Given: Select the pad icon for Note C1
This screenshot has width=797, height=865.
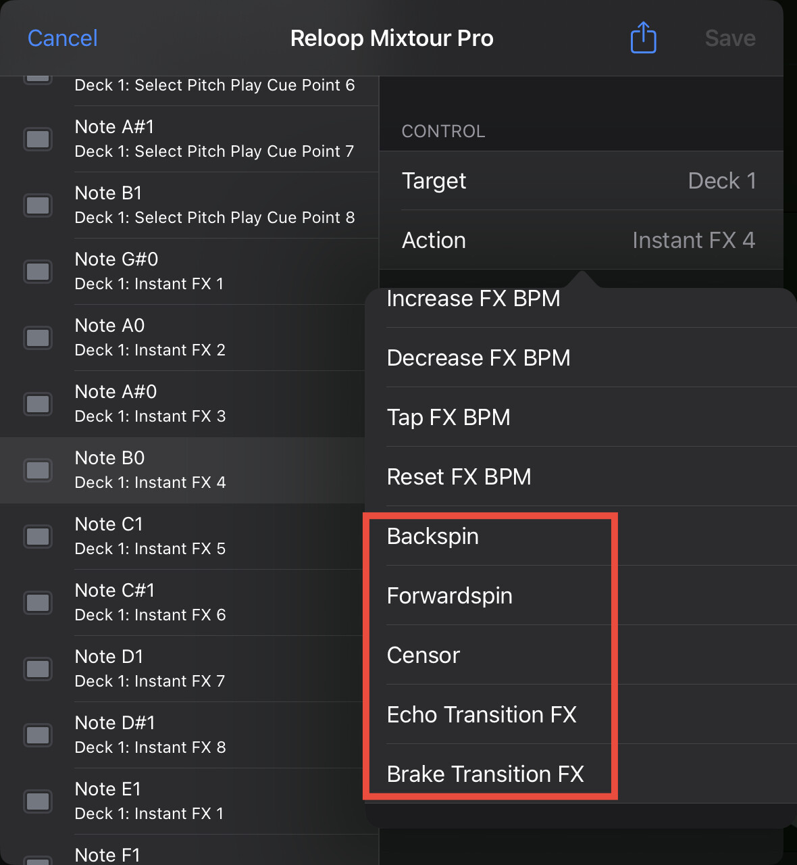Looking at the screenshot, I should pyautogui.click(x=38, y=537).
